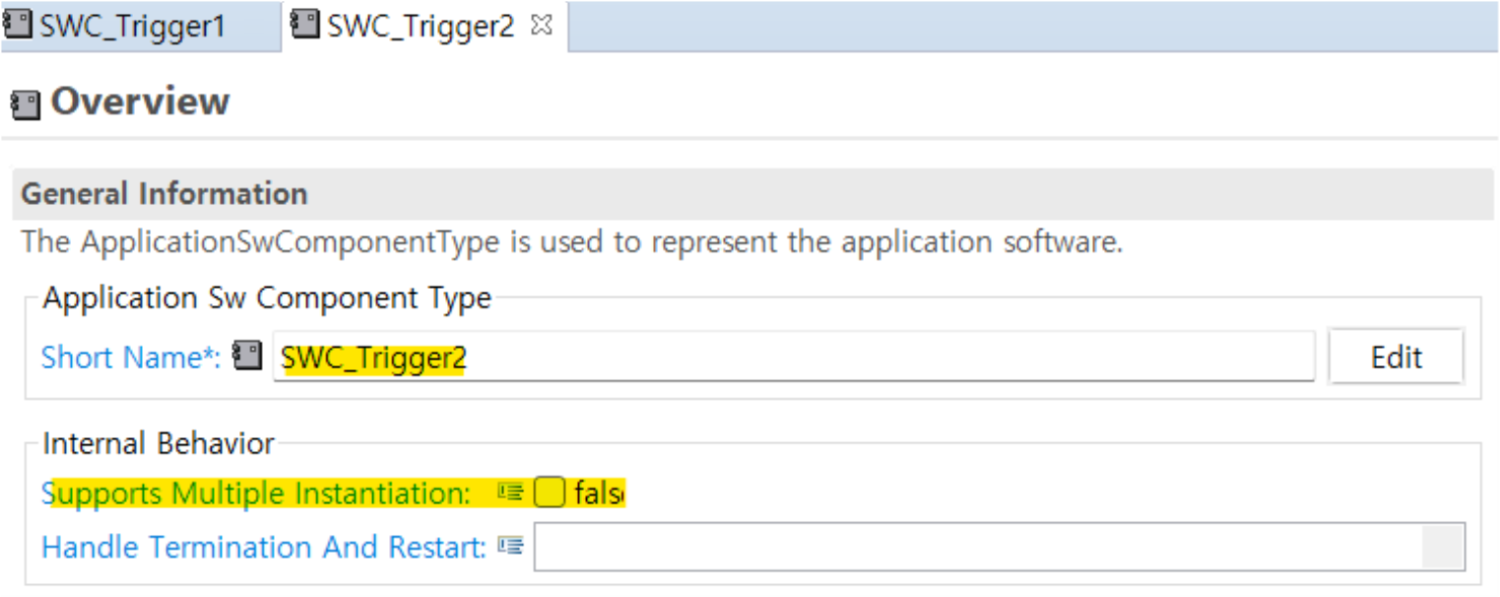Click the Handle Termination And Restart link label
The height and width of the screenshot is (597, 1500).
click(x=263, y=547)
